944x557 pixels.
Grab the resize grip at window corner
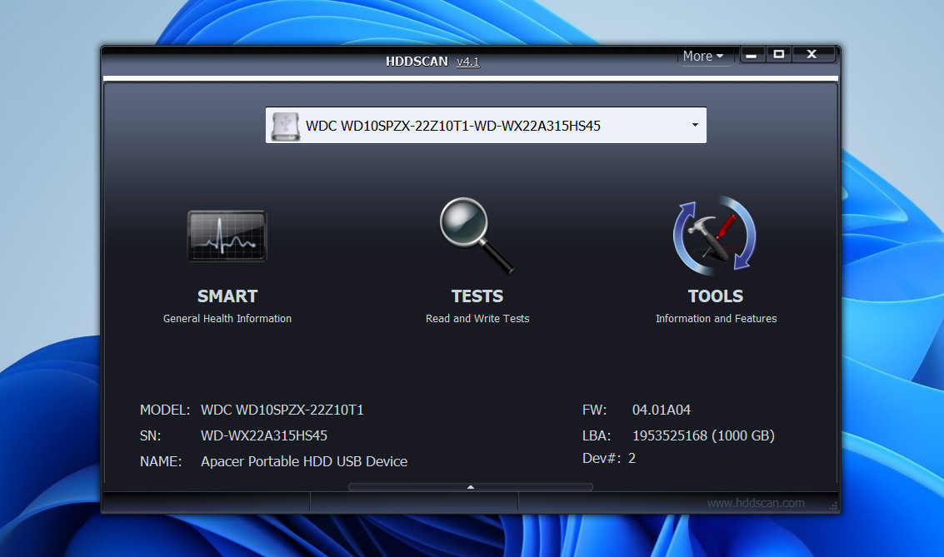[x=832, y=505]
